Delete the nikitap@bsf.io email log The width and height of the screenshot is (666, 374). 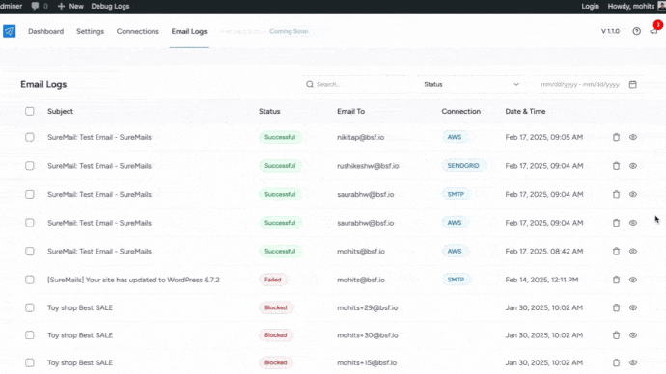click(x=616, y=137)
